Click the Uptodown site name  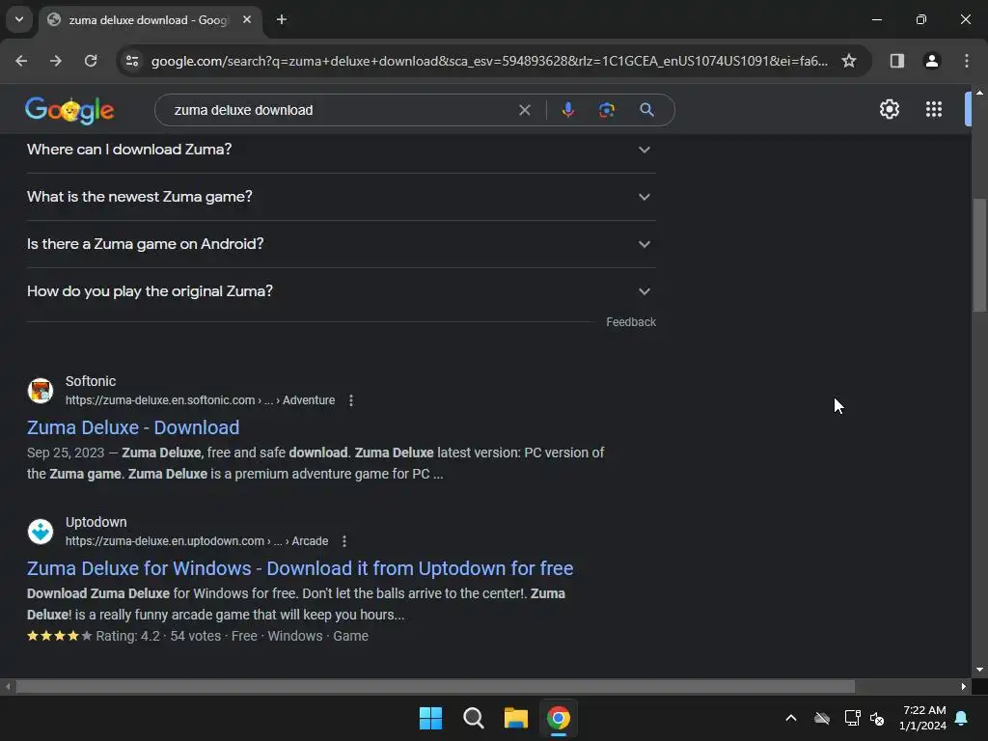(x=96, y=522)
